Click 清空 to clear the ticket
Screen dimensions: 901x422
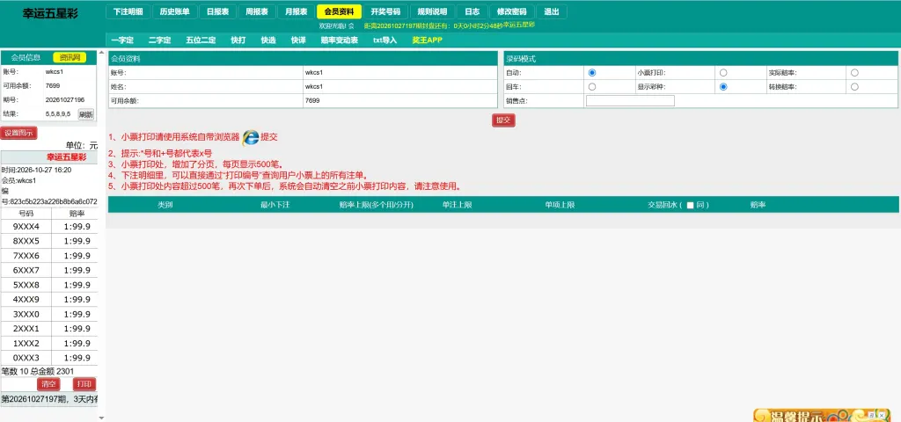coord(49,384)
